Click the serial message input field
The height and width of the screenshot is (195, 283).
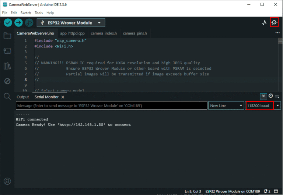click(x=111, y=106)
